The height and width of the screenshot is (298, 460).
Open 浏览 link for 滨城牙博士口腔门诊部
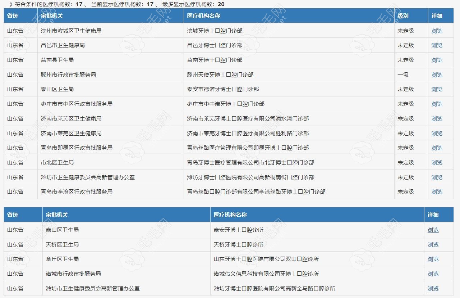(437, 31)
